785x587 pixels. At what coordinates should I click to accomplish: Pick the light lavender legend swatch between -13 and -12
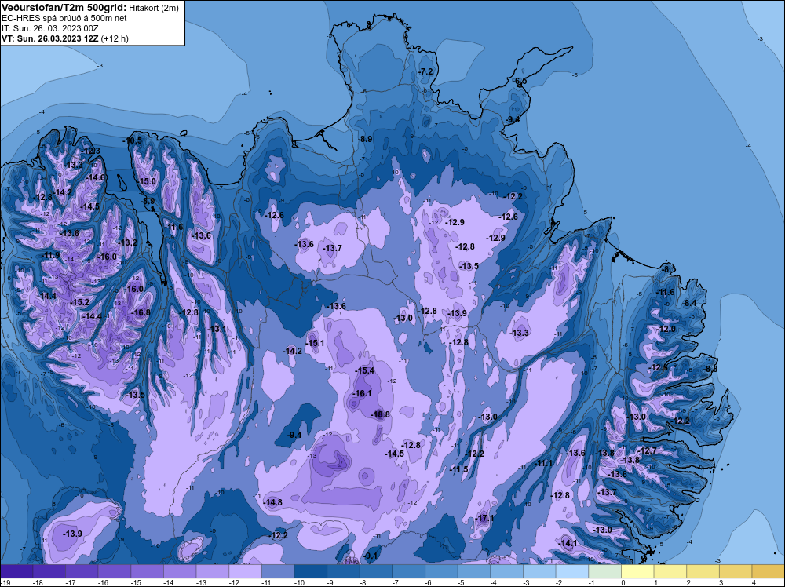point(213,571)
